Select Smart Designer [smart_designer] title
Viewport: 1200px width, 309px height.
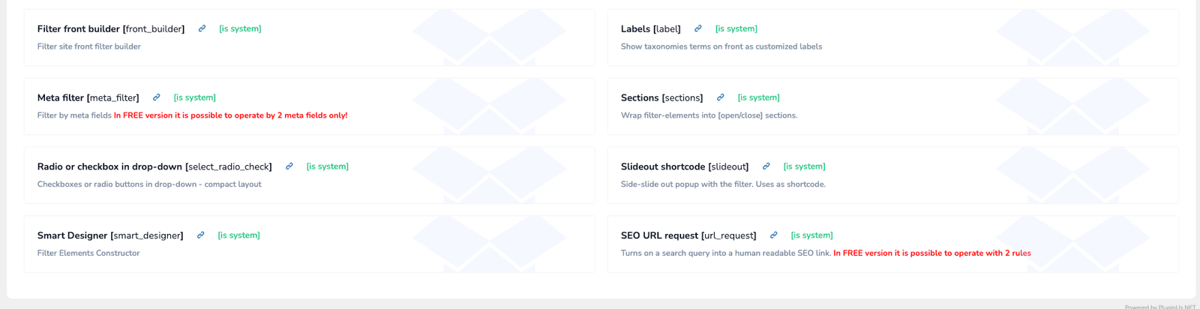pyautogui.click(x=109, y=235)
